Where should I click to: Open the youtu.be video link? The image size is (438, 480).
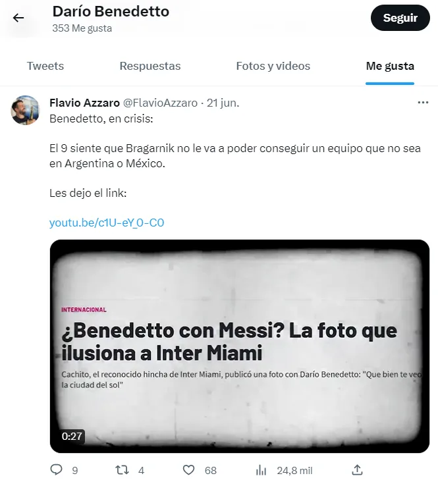(x=107, y=223)
